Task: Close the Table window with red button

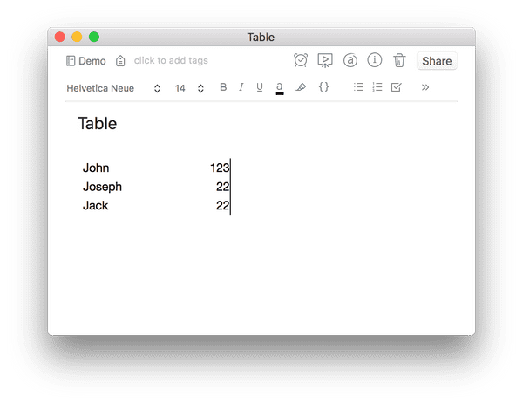Action: point(60,37)
